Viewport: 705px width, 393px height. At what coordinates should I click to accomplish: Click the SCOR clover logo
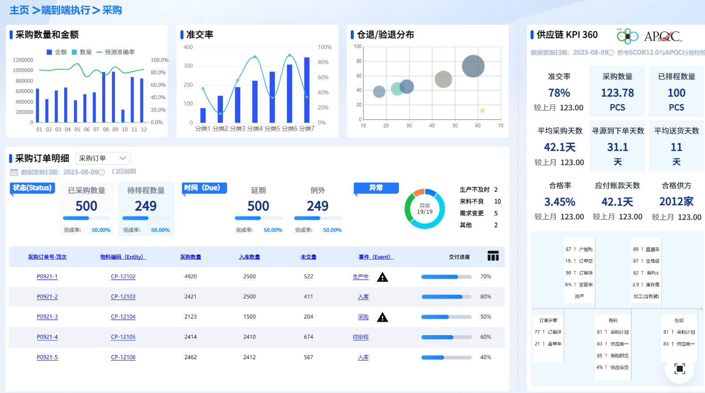coord(627,36)
